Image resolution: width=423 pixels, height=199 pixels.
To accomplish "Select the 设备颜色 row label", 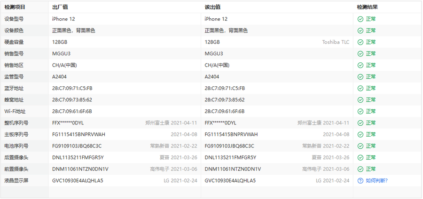I will click(14, 31).
